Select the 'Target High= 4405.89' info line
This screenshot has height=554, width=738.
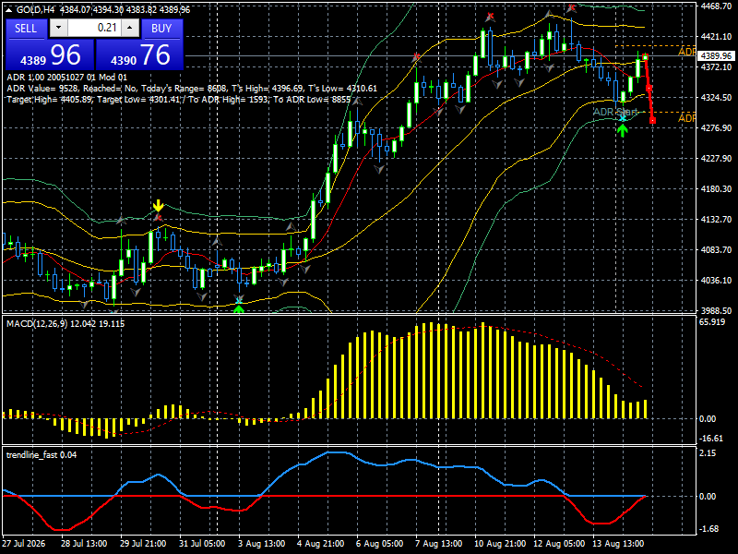click(179, 100)
